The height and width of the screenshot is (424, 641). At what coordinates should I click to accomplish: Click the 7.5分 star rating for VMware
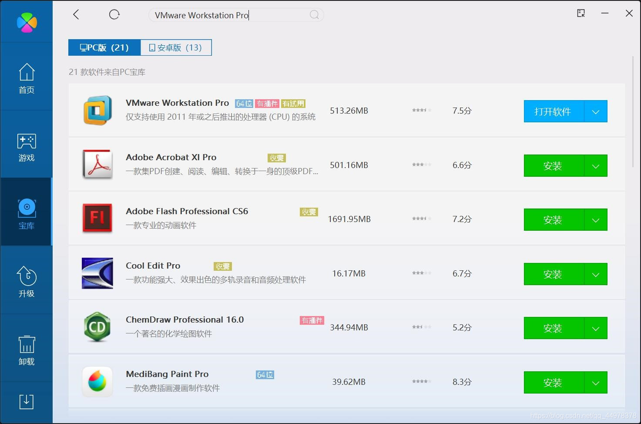point(422,110)
